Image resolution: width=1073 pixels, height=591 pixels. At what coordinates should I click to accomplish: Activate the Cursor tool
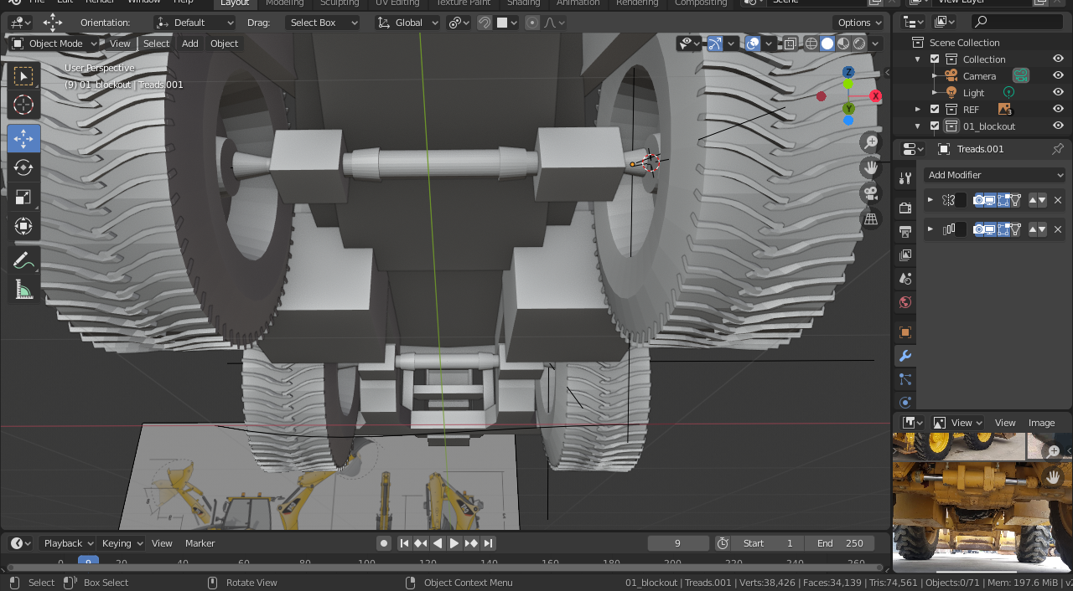[23, 105]
